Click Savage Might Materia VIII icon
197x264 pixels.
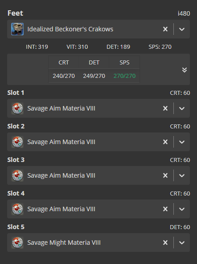tap(17, 243)
